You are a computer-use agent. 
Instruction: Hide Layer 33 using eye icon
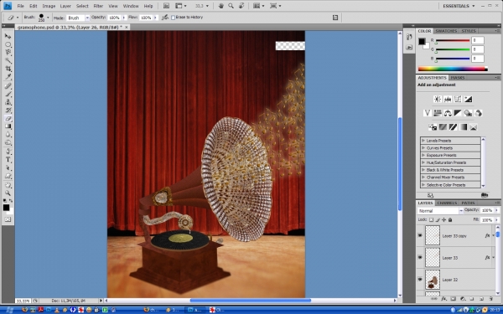point(420,257)
